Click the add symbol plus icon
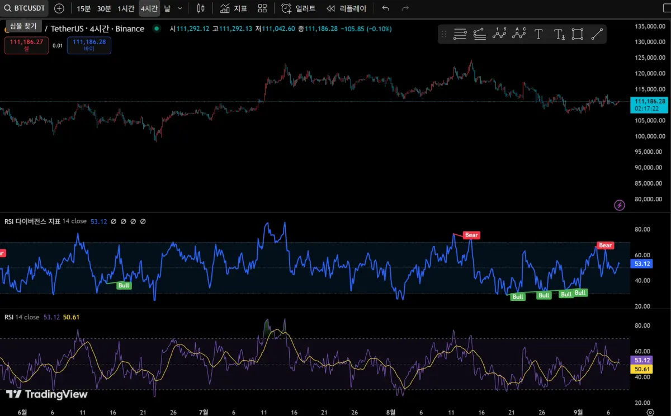 [59, 8]
